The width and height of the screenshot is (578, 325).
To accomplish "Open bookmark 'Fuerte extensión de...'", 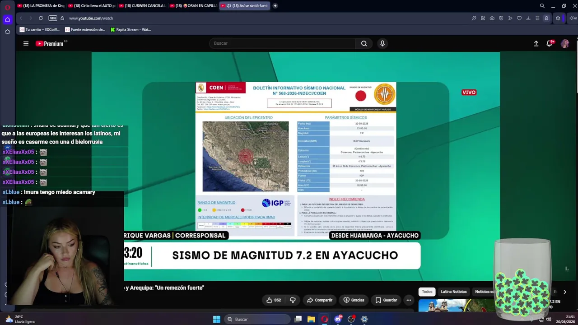I will tap(85, 30).
